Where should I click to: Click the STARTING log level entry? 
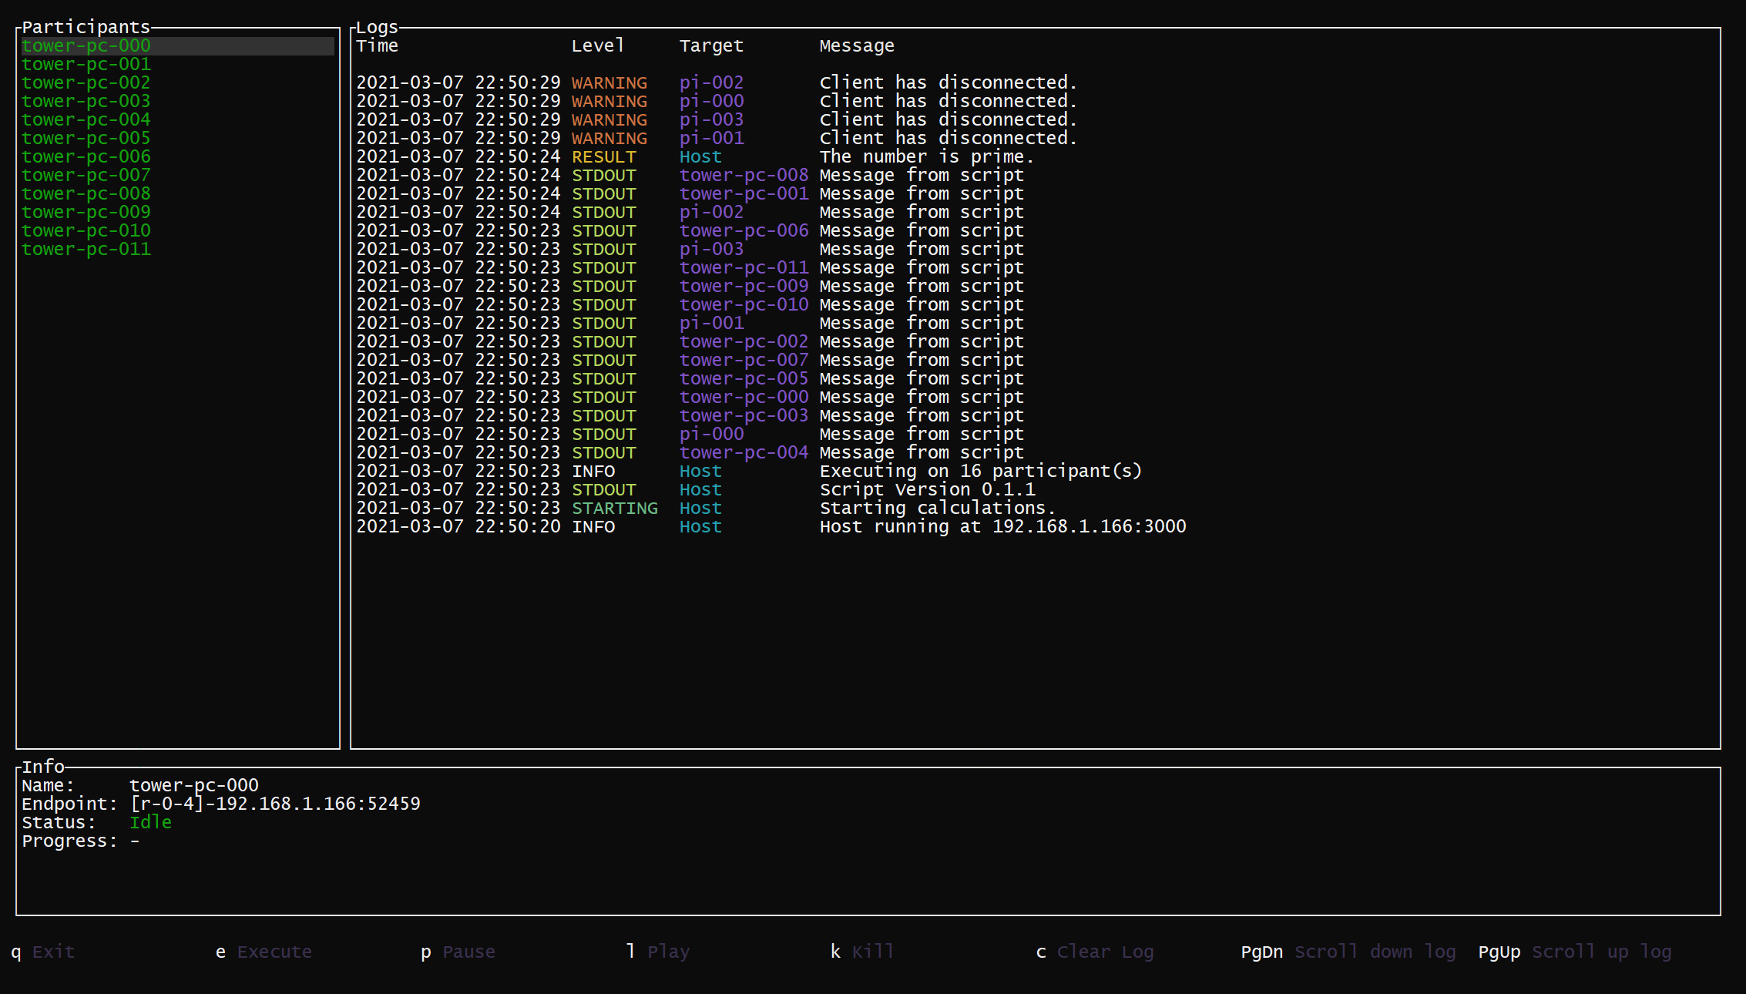click(614, 509)
